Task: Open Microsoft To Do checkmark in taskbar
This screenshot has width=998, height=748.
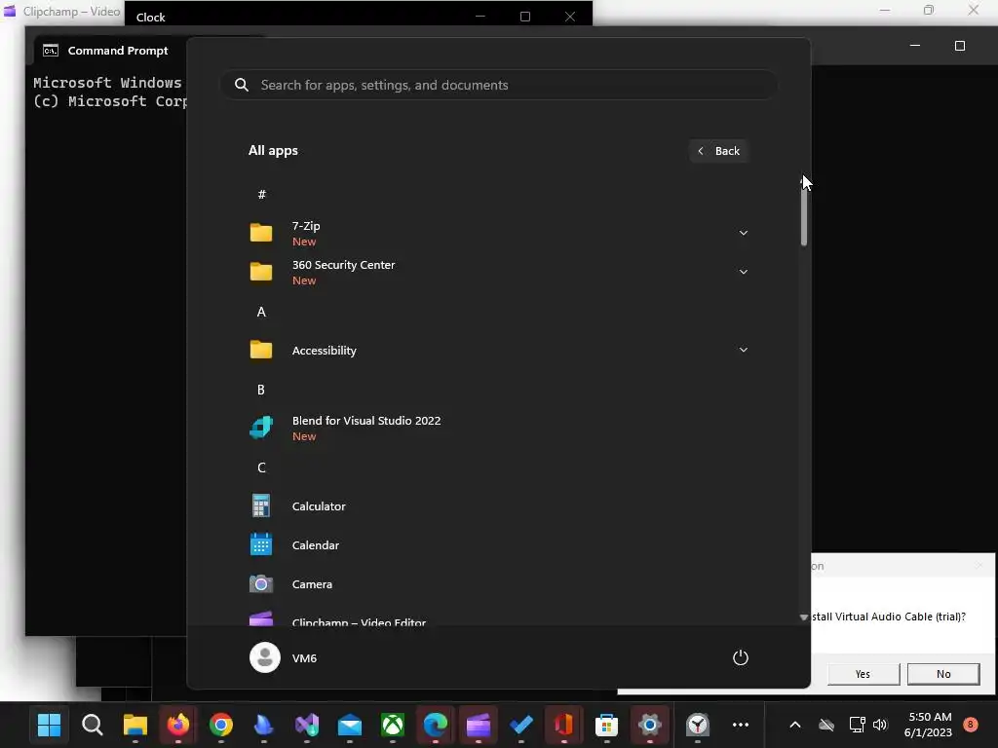Action: pyautogui.click(x=521, y=725)
